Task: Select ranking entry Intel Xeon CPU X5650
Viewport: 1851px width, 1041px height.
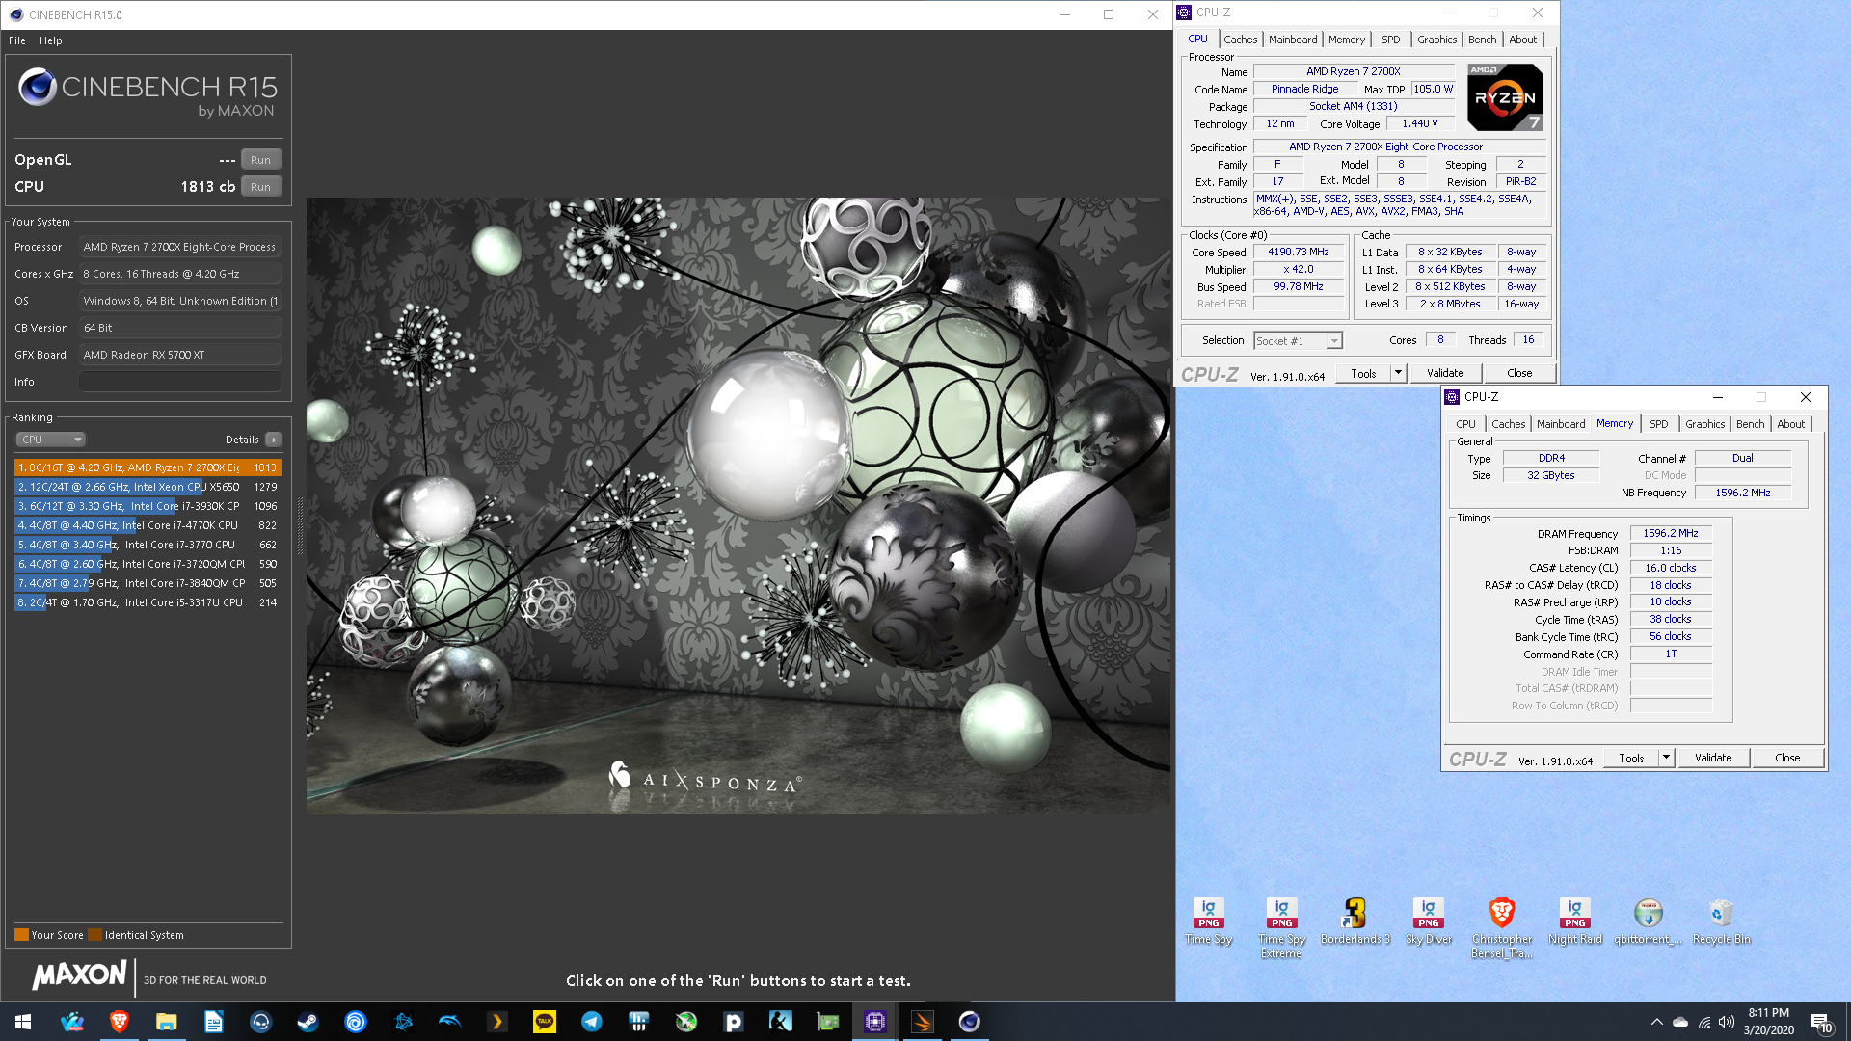Action: pyautogui.click(x=148, y=487)
